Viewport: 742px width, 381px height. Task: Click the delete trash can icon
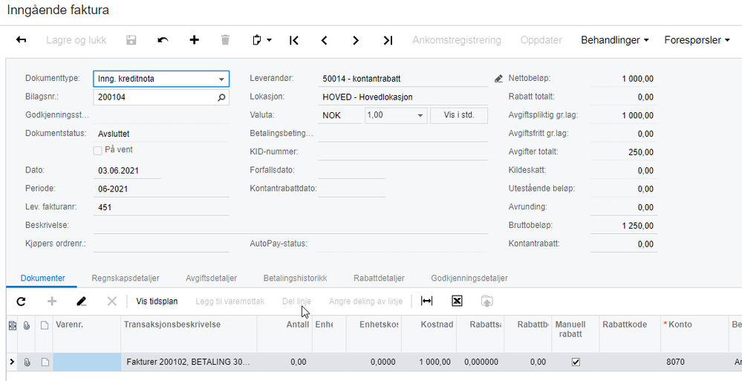pyautogui.click(x=225, y=40)
